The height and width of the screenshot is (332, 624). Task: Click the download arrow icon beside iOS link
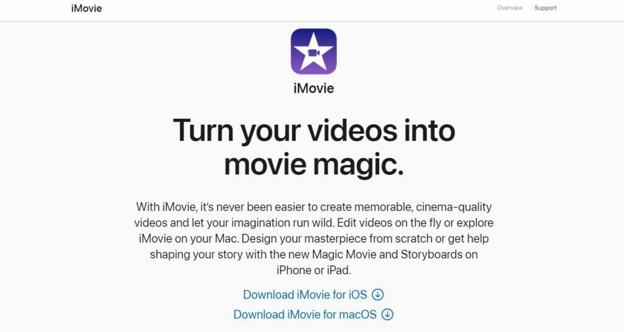[x=378, y=295]
